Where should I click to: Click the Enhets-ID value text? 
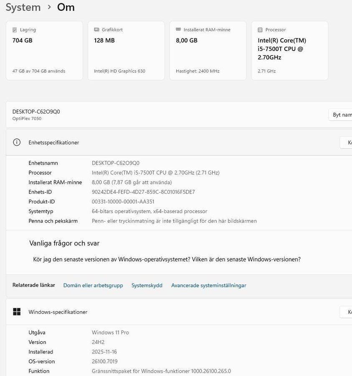coord(143,192)
